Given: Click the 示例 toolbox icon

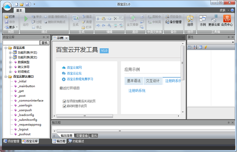Looking at the screenshot, I should (203, 21).
